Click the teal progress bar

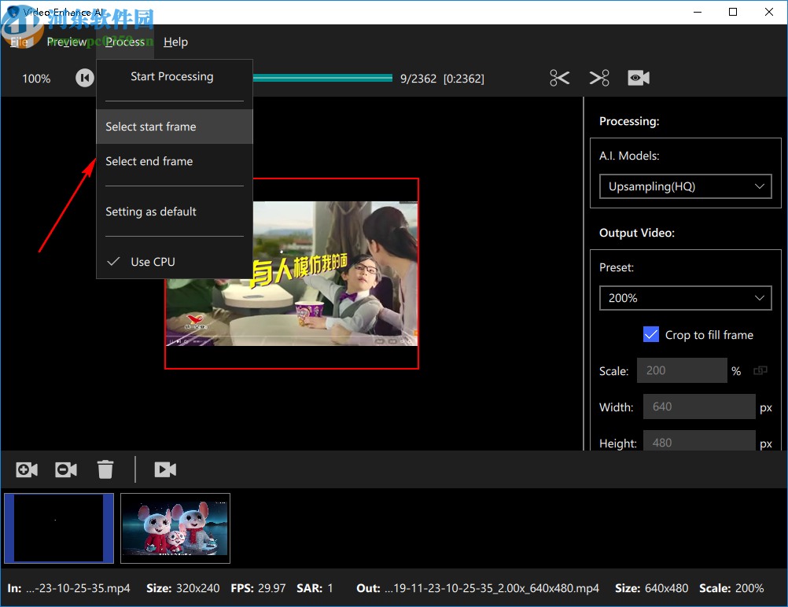(322, 77)
